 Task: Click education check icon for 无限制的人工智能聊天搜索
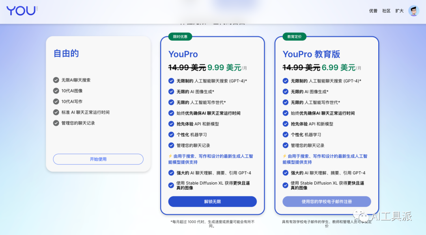(285, 81)
